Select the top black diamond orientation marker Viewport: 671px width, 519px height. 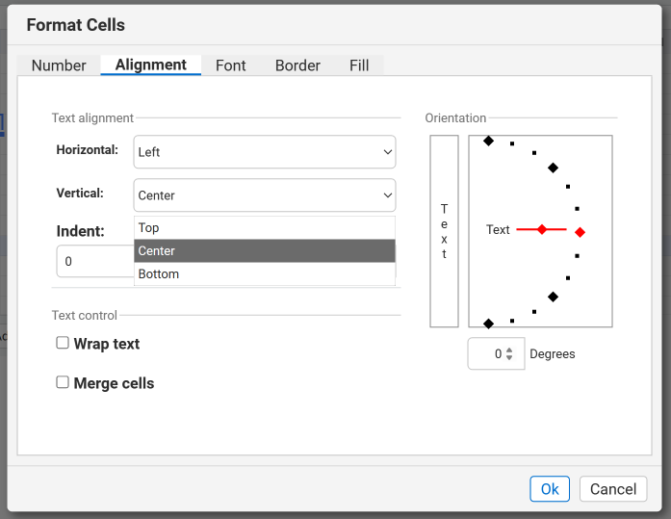tap(488, 141)
